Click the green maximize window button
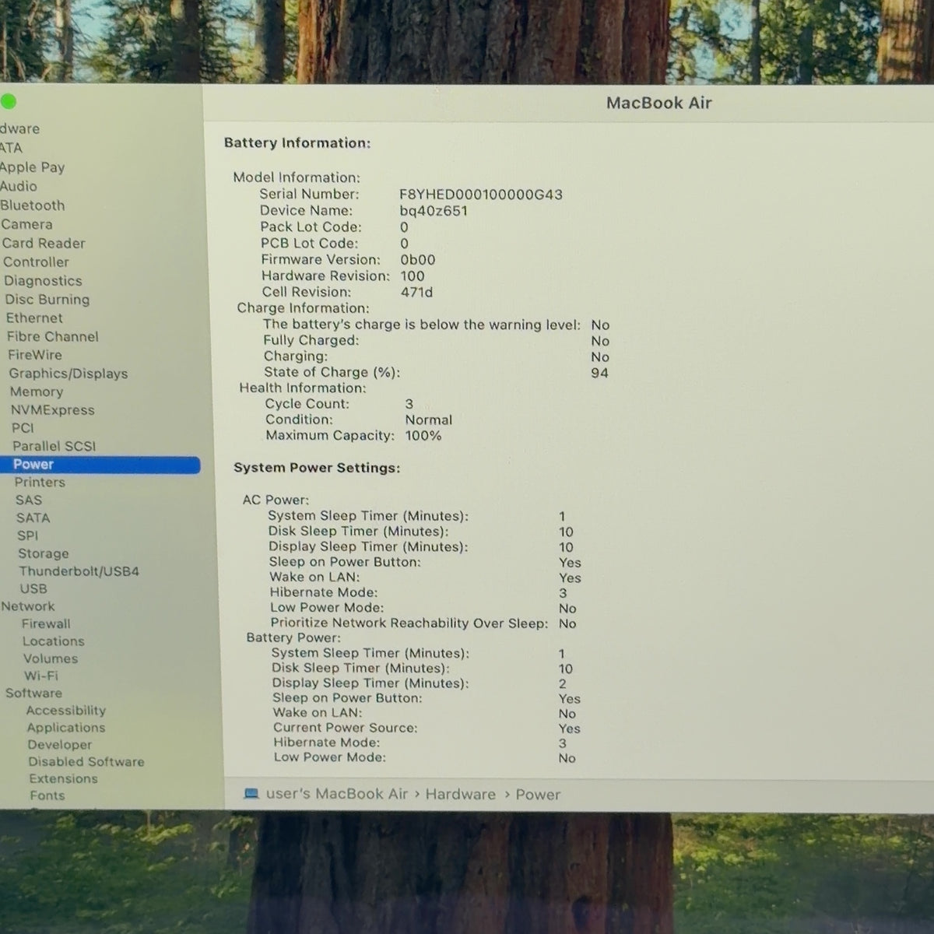The image size is (934, 934). pyautogui.click(x=8, y=102)
